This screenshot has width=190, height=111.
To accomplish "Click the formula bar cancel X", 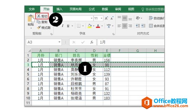I will [x=74, y=42].
